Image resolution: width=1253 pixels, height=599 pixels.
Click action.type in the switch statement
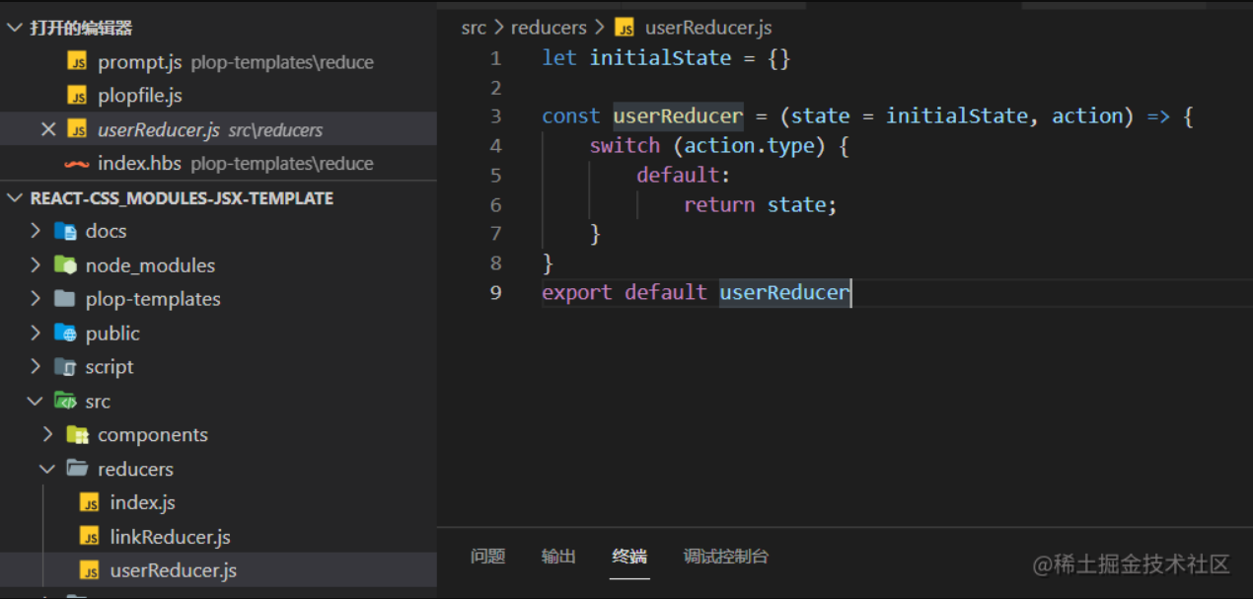(749, 146)
